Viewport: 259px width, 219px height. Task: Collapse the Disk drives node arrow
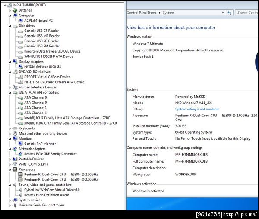(x=10, y=26)
